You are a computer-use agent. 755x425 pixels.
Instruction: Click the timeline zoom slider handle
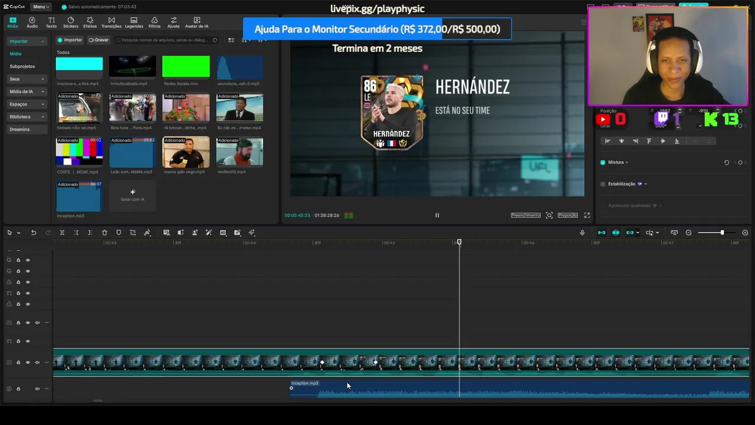point(722,233)
